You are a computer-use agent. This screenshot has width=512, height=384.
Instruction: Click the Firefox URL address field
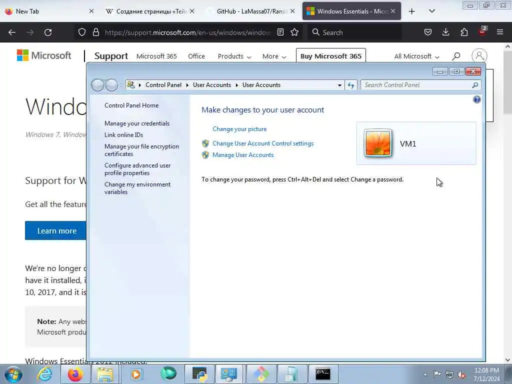187,32
